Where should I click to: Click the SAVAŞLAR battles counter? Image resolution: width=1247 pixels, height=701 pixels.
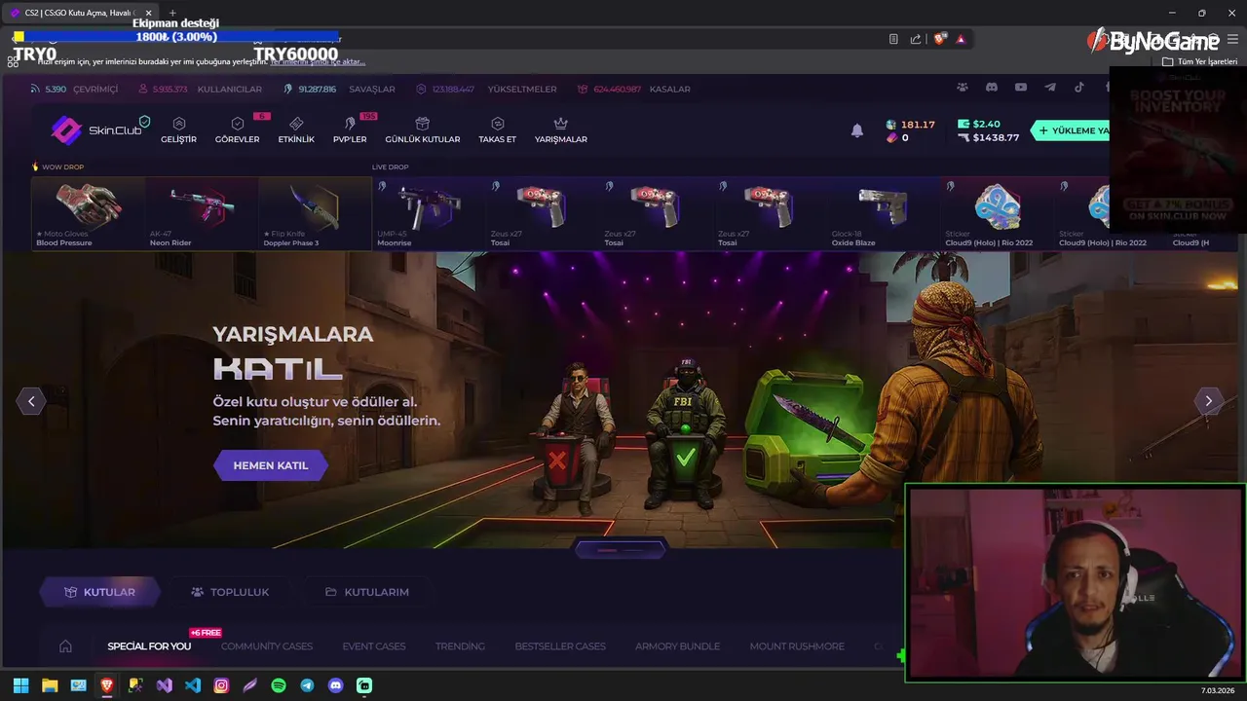[x=339, y=89]
